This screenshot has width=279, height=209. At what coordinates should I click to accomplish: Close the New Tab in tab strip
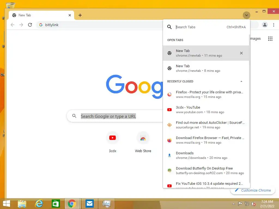[x=69, y=15]
